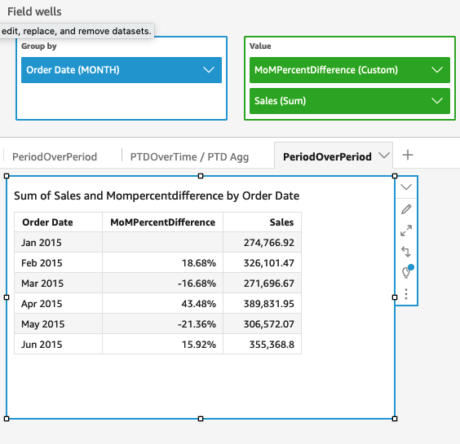Maximize the visual with expand arrows icon
The image size is (460, 444).
coord(406,231)
